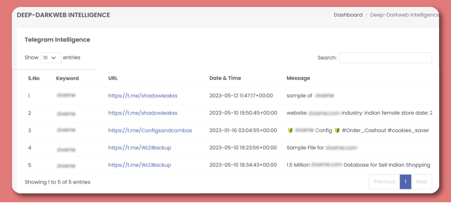Select timestamp 2023-05-12 11:47:17+00:00
The height and width of the screenshot is (203, 451).
click(x=241, y=96)
